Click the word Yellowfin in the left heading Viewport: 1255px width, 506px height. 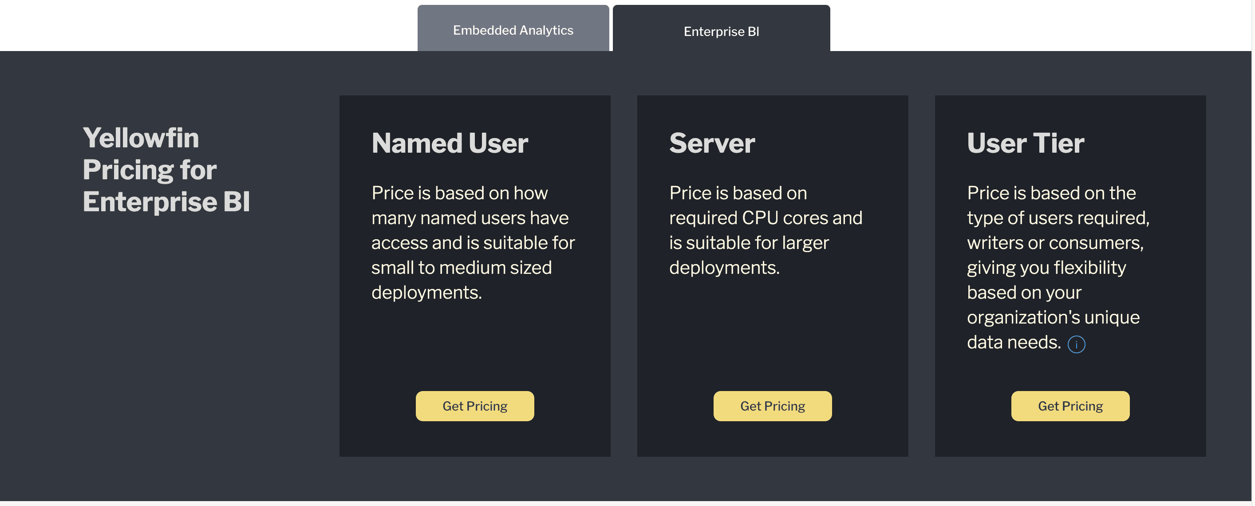[x=141, y=138]
